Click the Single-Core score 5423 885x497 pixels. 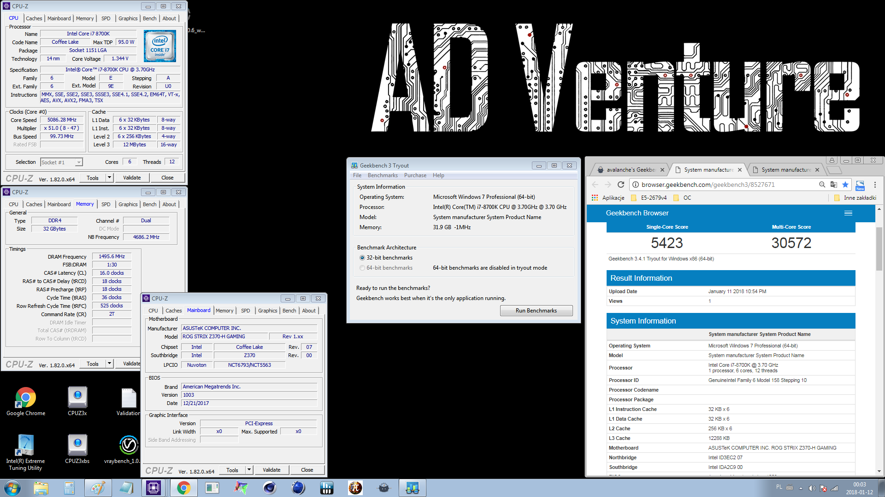point(667,243)
